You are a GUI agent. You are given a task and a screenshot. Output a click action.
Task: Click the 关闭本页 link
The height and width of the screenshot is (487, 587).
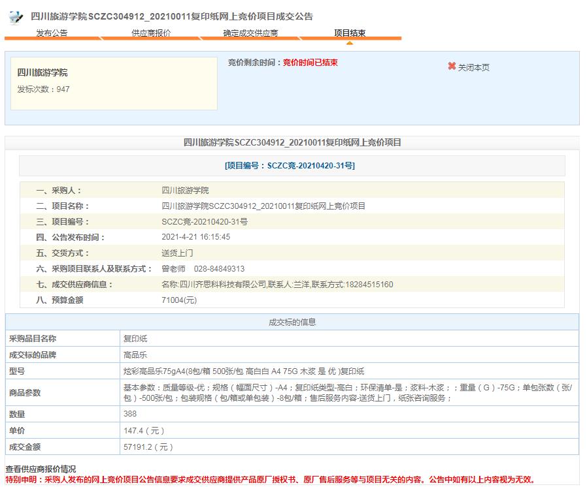click(x=473, y=68)
